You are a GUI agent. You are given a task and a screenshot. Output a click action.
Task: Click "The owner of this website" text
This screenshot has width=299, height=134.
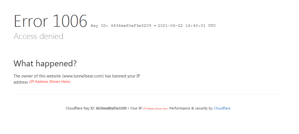tap(37, 76)
